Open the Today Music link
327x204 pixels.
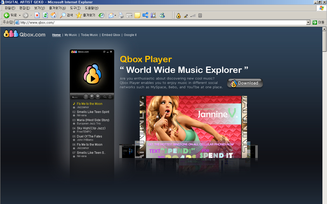click(x=89, y=35)
